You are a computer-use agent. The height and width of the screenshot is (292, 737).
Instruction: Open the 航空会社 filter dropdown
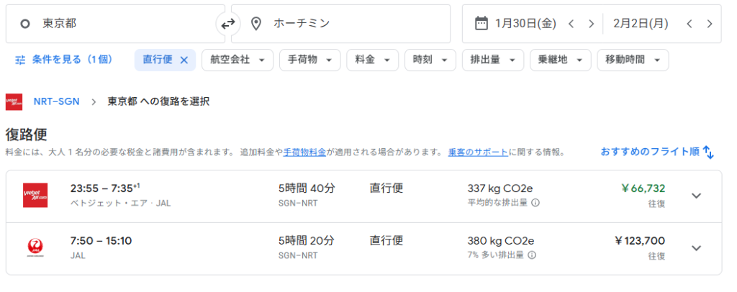237,60
